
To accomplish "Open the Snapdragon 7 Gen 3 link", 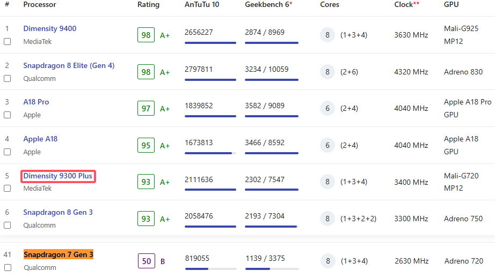I will [x=59, y=254].
